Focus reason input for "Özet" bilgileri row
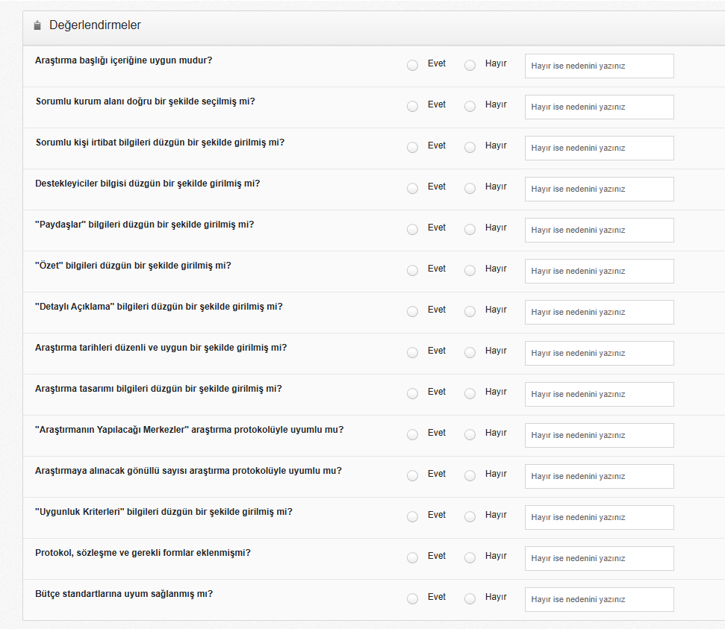 coord(599,271)
